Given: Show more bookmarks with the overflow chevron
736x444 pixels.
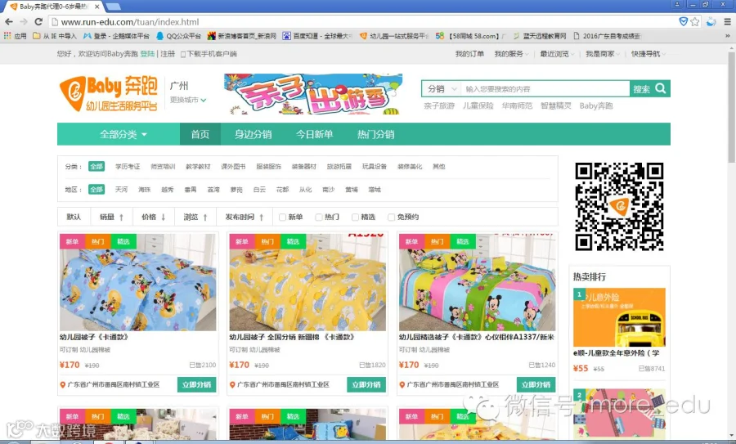Looking at the screenshot, I should [728, 36].
